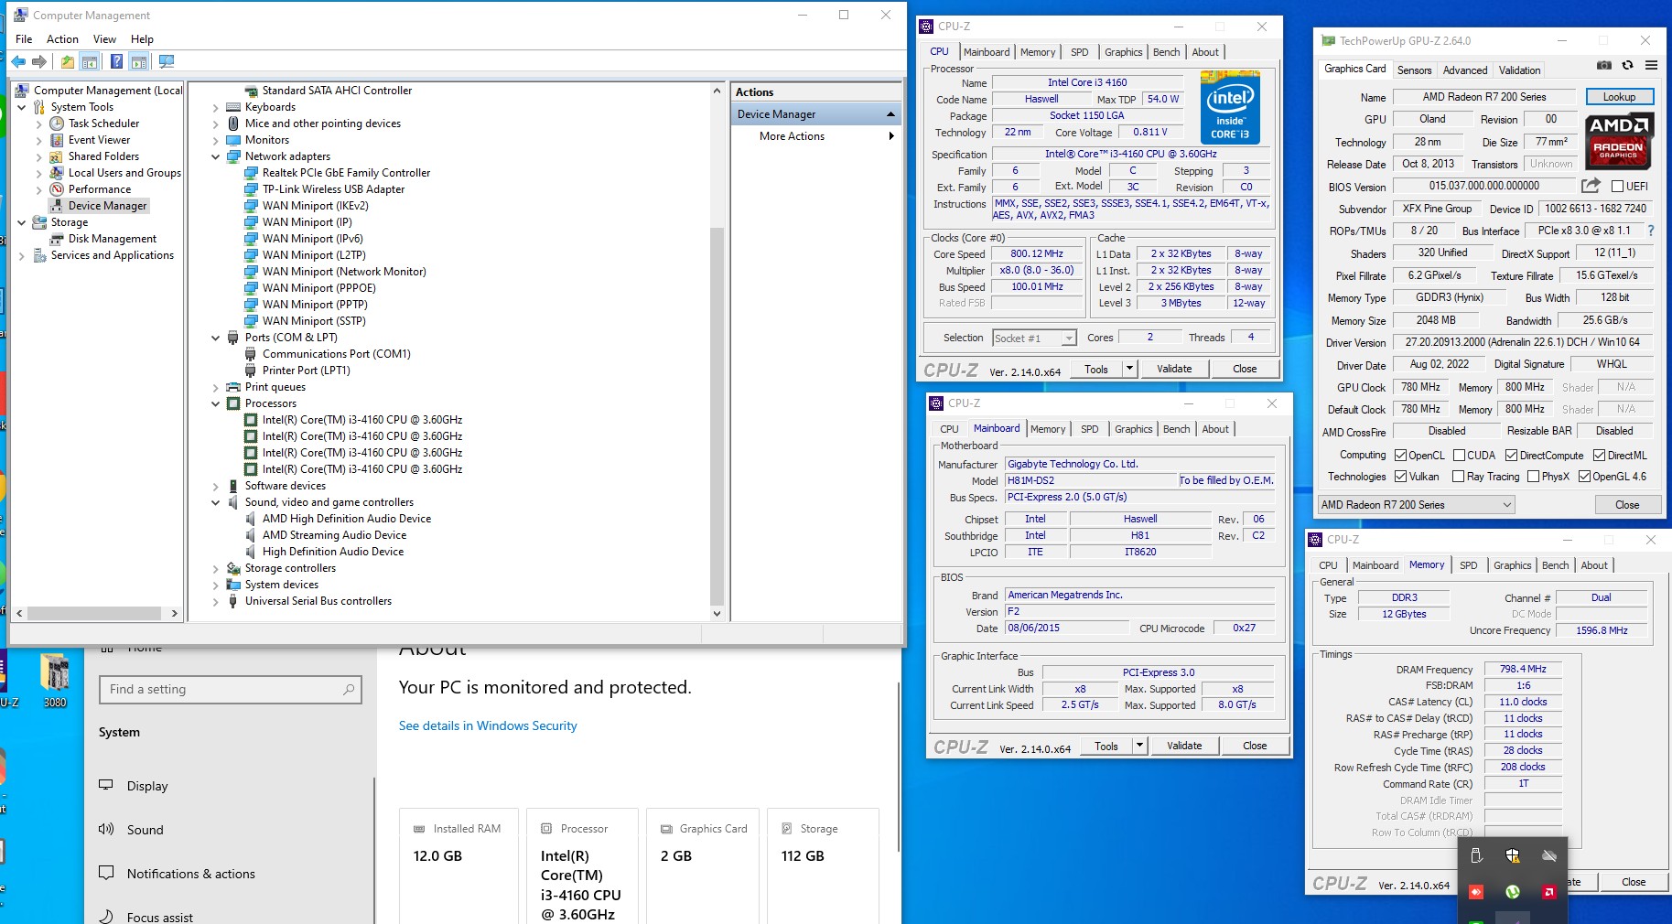
Task: Click the GPU-Z refresh icon
Action: (x=1627, y=66)
